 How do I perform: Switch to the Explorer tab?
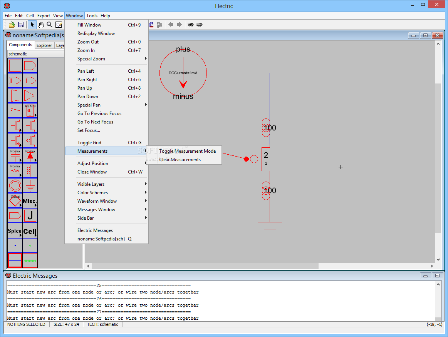(44, 45)
